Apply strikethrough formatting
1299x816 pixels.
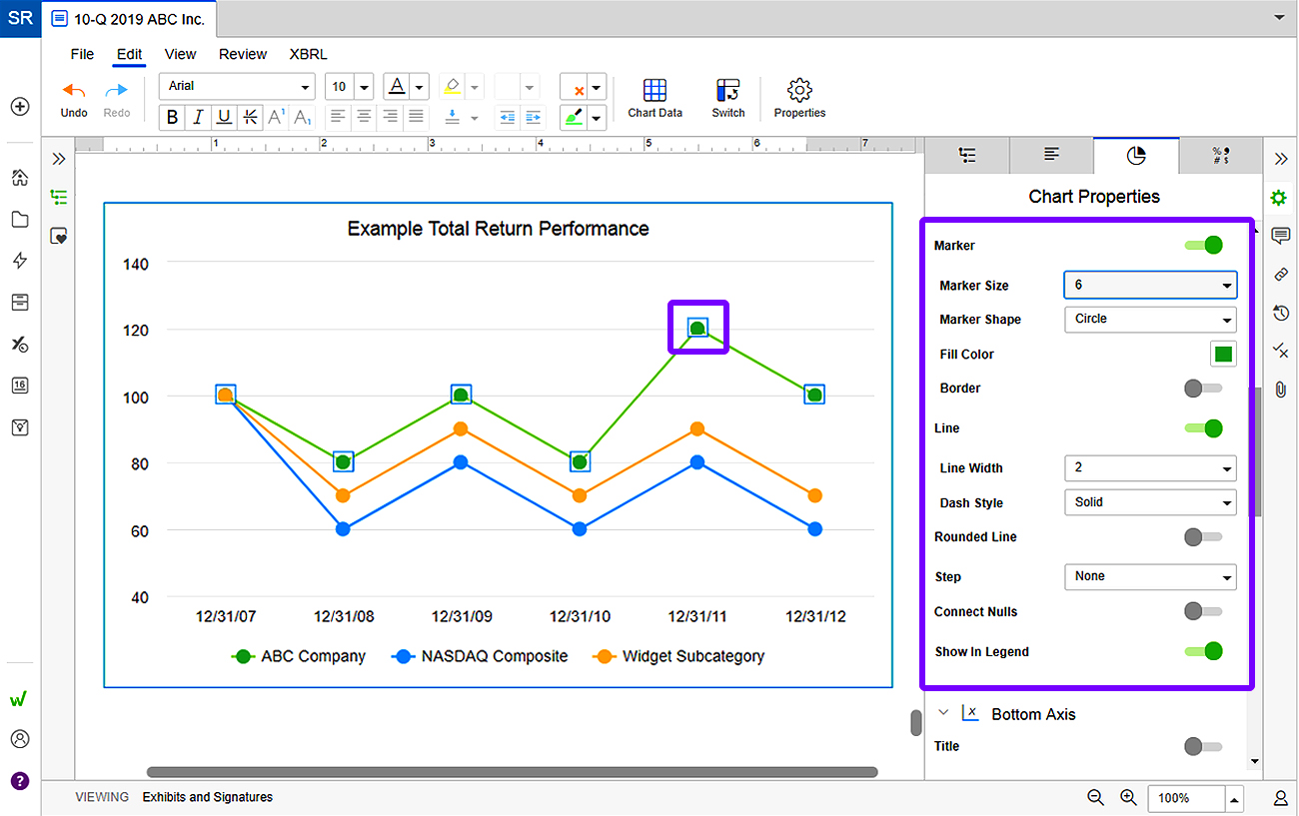[x=250, y=118]
